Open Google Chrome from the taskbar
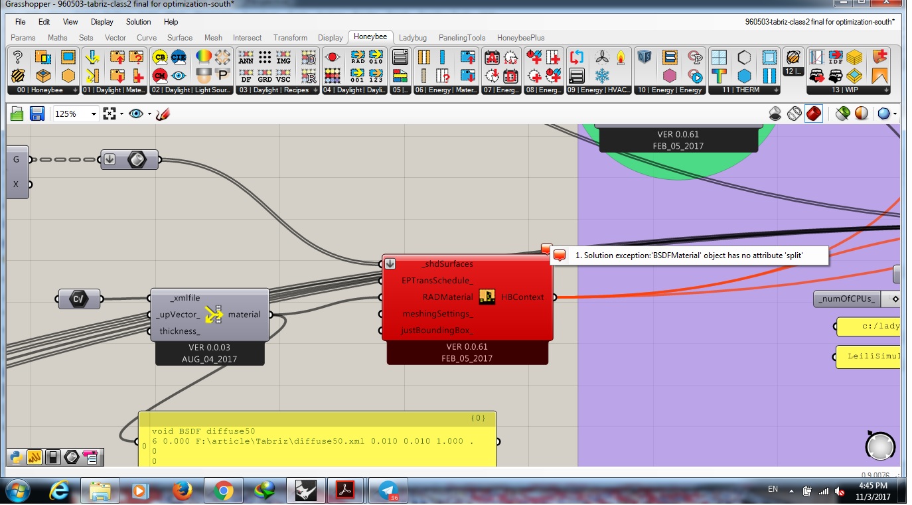This screenshot has width=912, height=505. pyautogui.click(x=223, y=491)
